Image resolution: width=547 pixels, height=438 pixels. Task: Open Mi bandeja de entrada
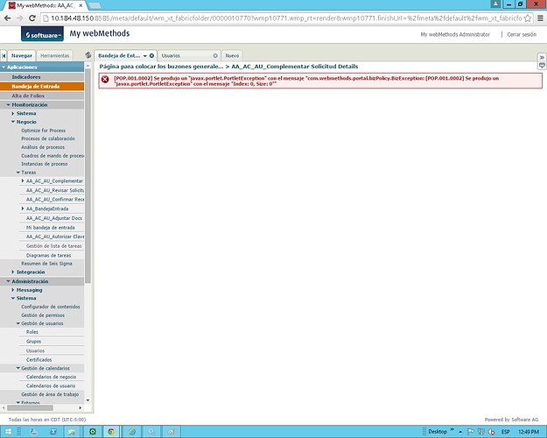(50, 228)
